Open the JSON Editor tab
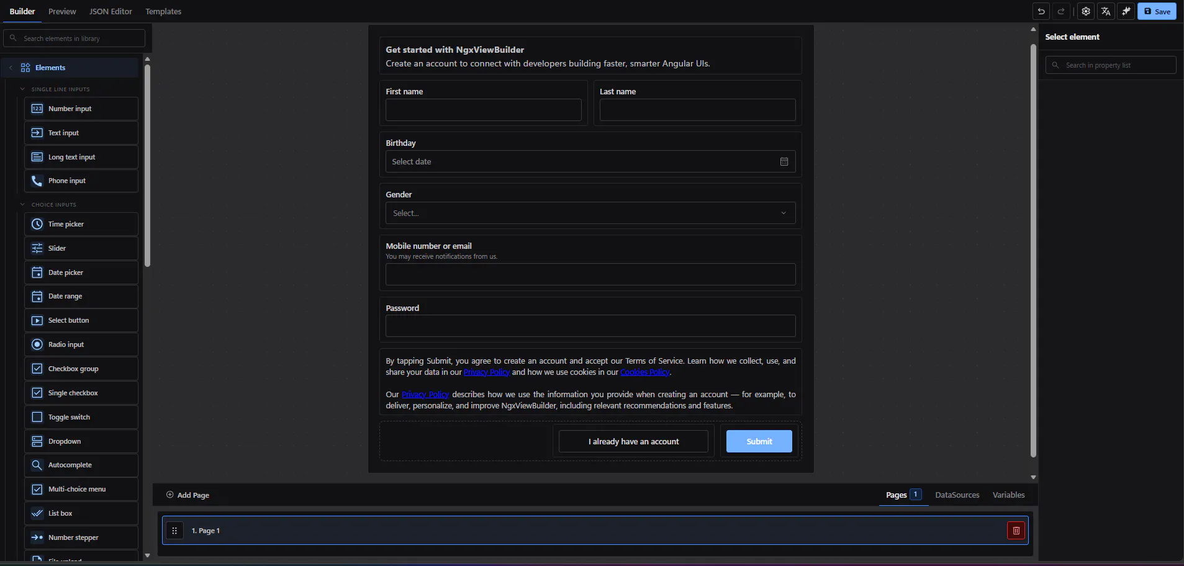Viewport: 1184px width, 566px height. pyautogui.click(x=111, y=11)
